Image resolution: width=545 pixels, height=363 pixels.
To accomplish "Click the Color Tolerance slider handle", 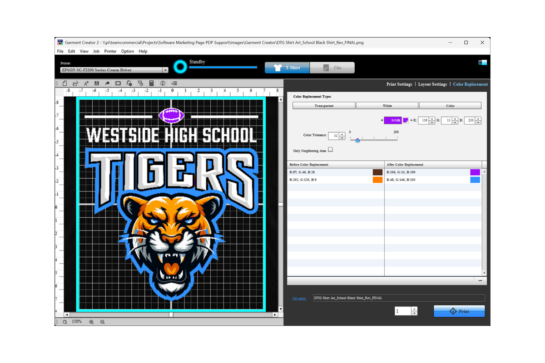I will (357, 140).
